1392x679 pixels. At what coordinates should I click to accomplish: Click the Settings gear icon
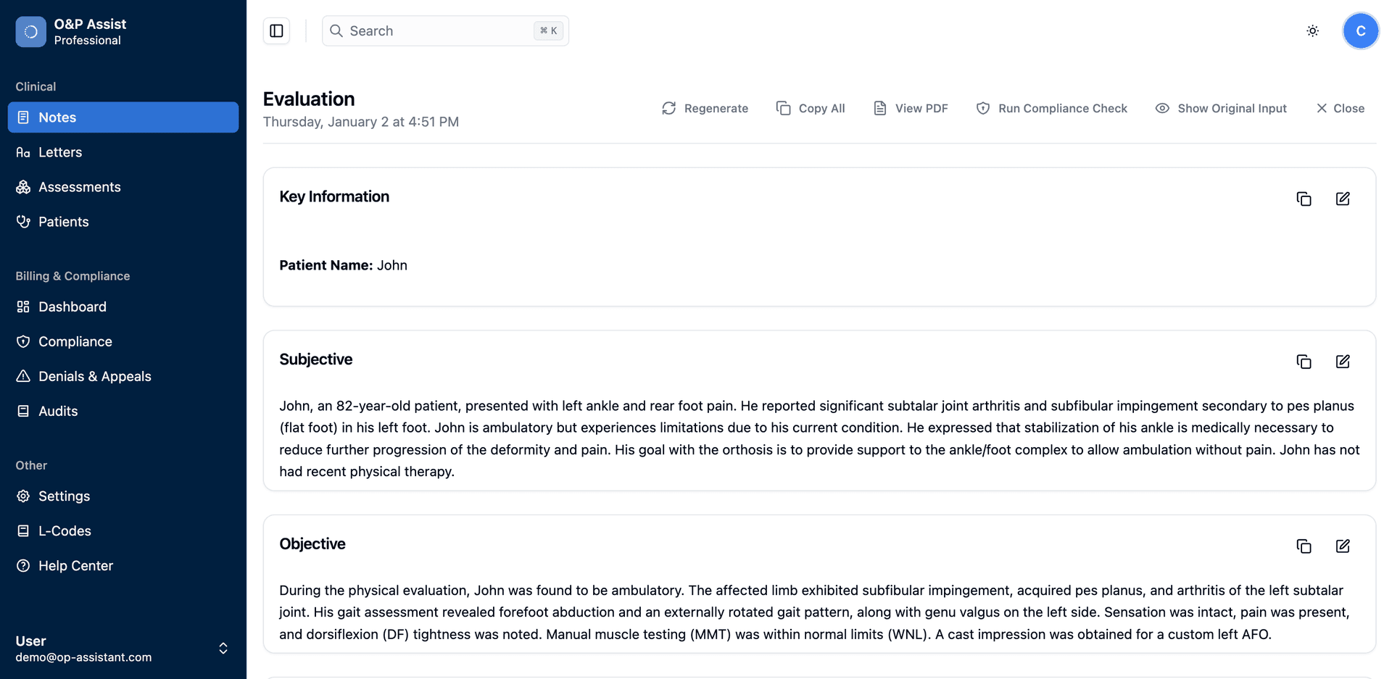tap(23, 496)
